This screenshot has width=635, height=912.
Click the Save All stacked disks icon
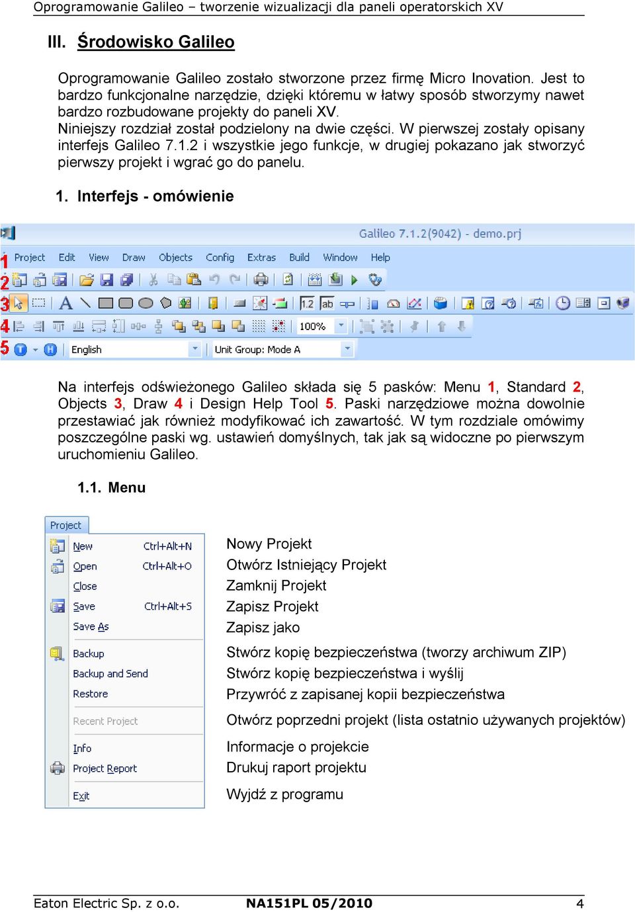126,280
